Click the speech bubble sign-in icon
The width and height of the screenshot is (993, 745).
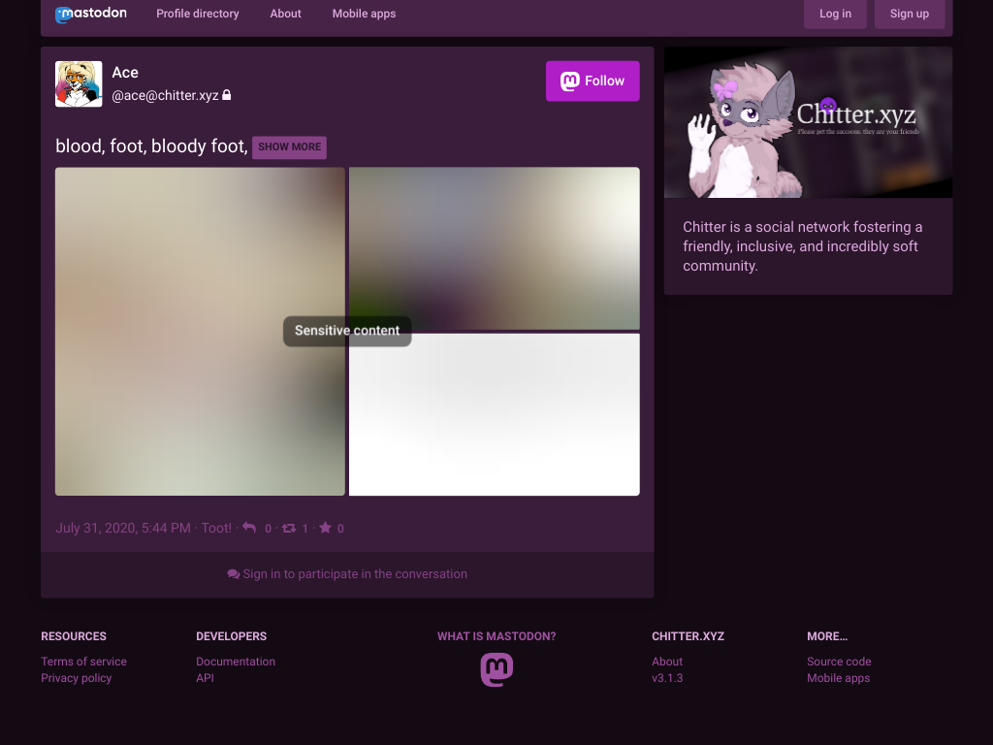pos(233,574)
